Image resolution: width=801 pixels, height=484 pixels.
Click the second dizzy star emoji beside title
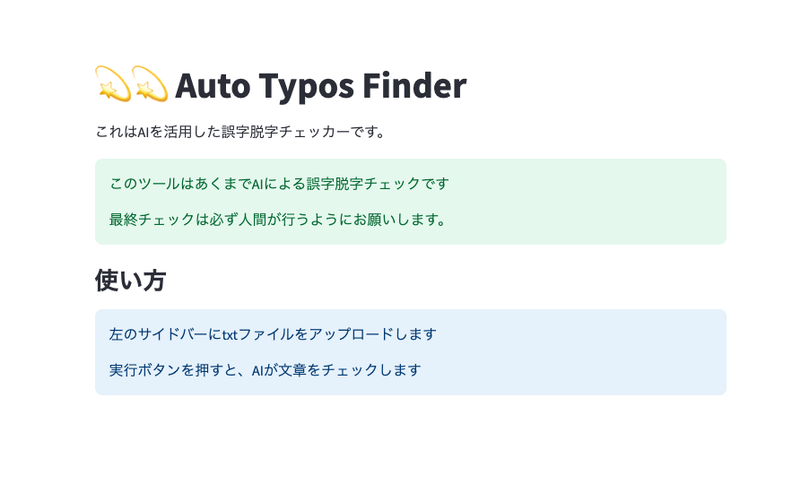coord(150,85)
